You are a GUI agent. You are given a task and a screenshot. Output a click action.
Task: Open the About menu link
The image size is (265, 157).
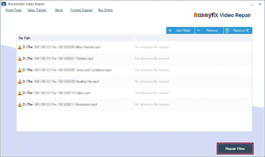pos(59,10)
